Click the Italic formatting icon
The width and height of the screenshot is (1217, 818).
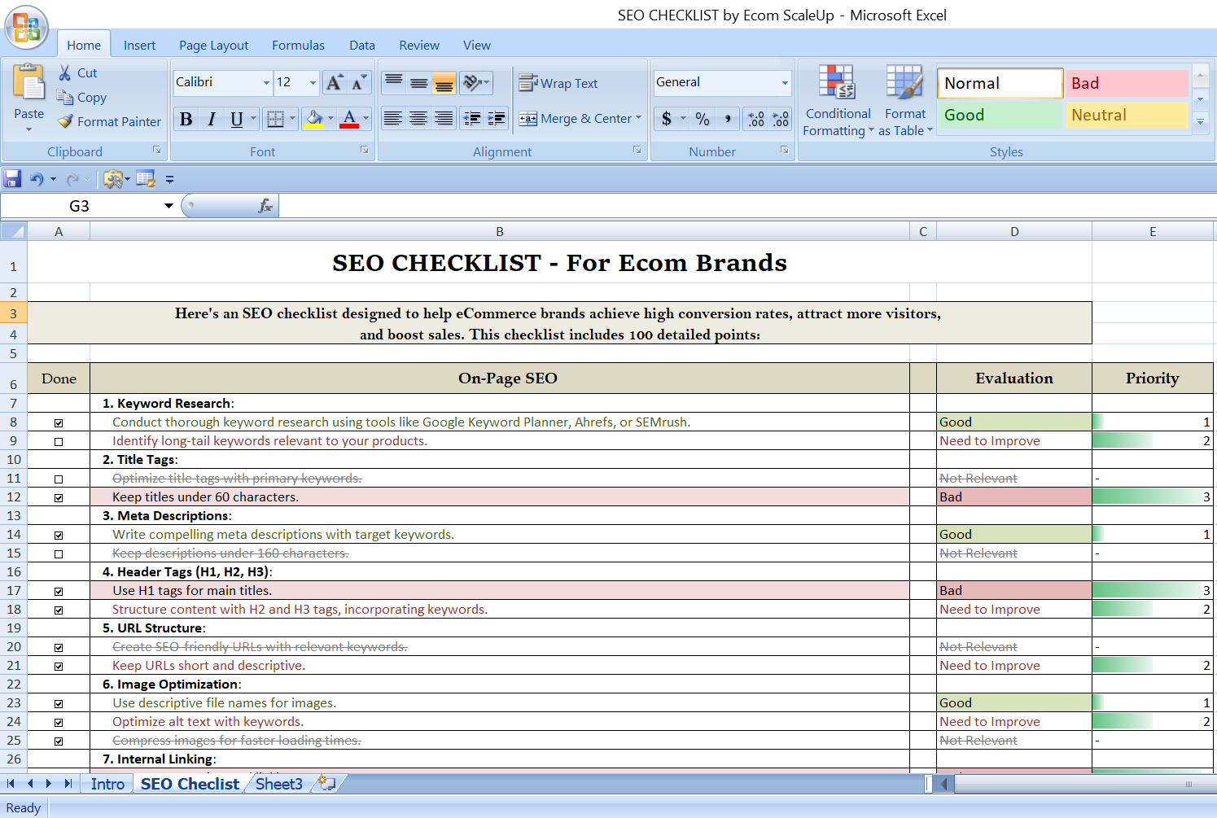(212, 120)
